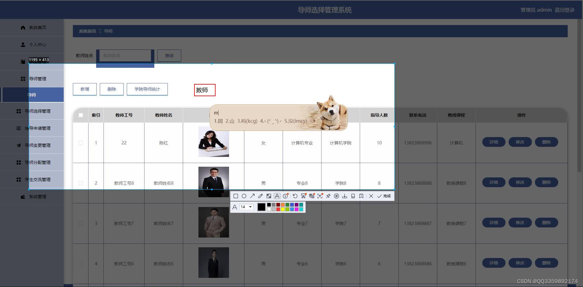Select the arrow annotation tool
Image resolution: width=583 pixels, height=287 pixels.
pos(252,196)
